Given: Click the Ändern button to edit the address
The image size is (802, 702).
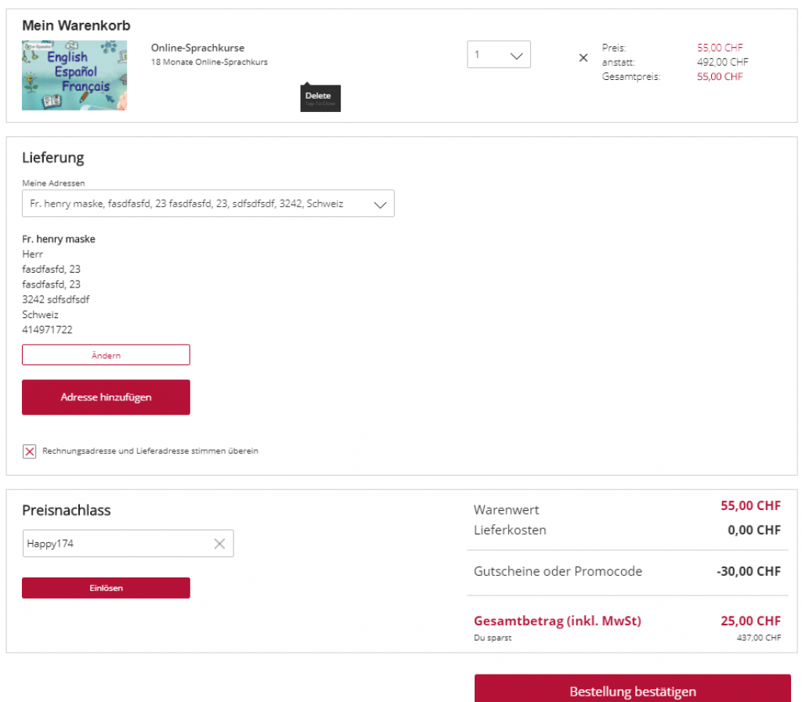Looking at the screenshot, I should (106, 355).
